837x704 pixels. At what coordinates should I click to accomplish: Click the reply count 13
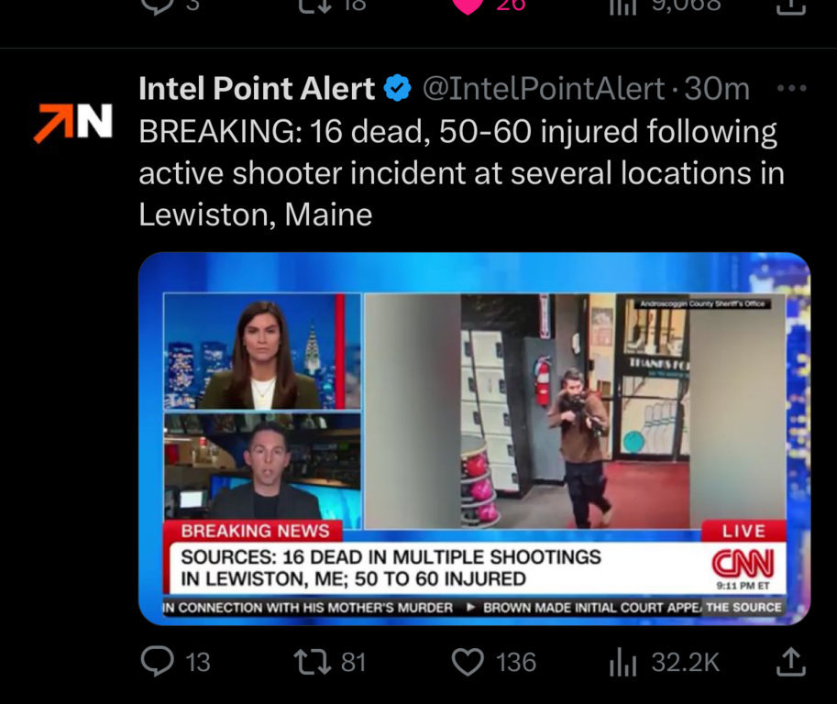[198, 663]
